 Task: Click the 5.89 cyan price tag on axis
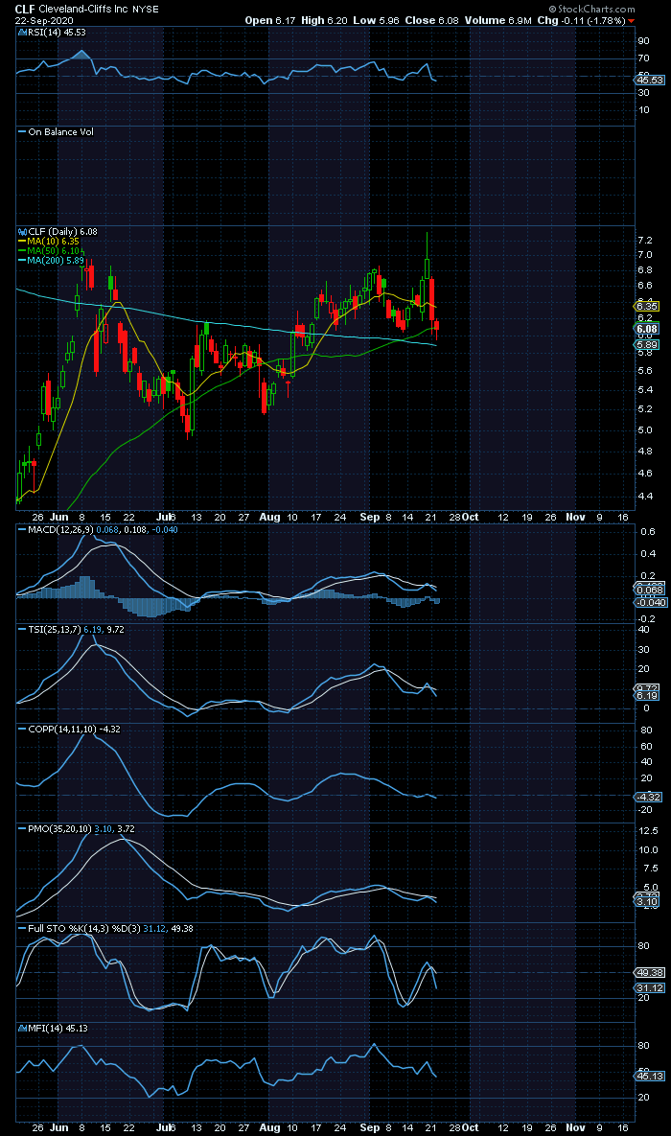tap(648, 345)
